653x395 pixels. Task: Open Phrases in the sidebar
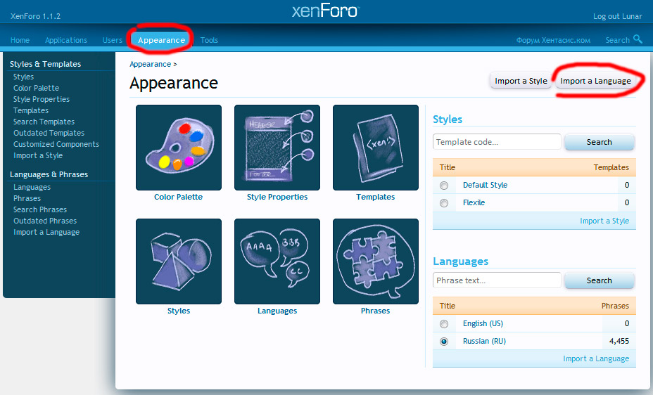pos(27,199)
